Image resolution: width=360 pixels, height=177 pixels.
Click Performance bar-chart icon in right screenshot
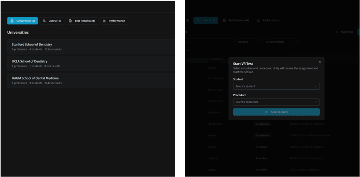coord(258,20)
